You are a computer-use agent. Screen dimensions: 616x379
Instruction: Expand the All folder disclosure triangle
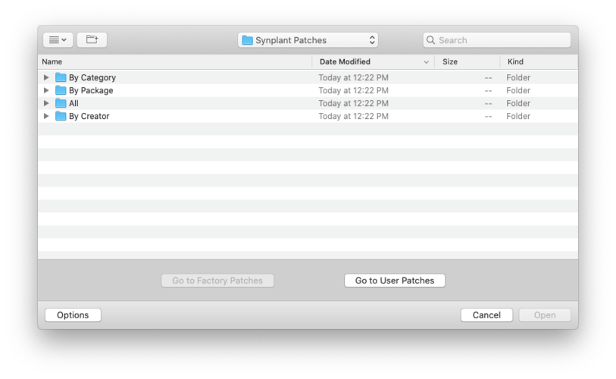(46, 103)
